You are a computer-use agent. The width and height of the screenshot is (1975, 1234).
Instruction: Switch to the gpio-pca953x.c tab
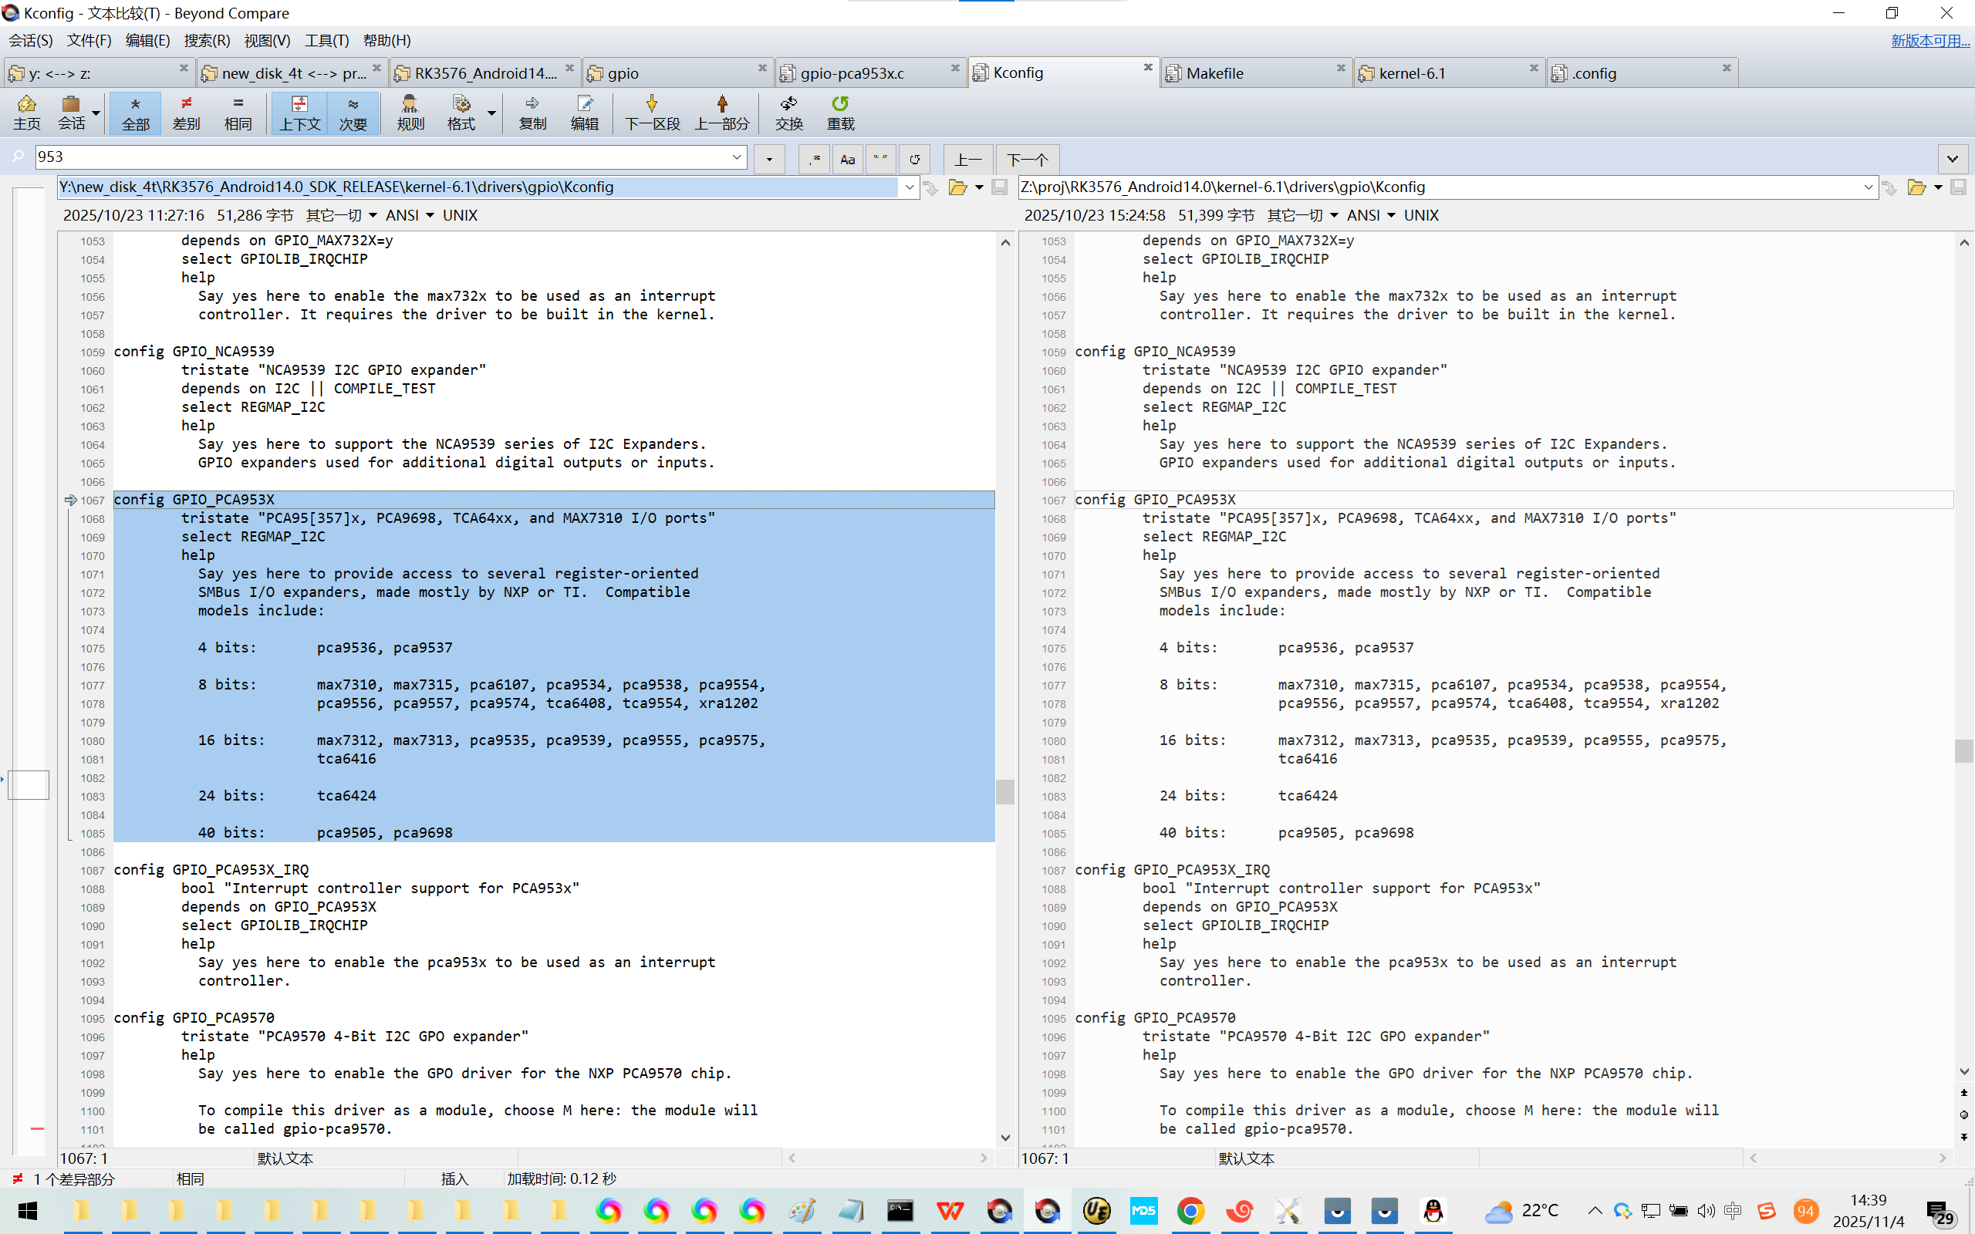pos(852,73)
